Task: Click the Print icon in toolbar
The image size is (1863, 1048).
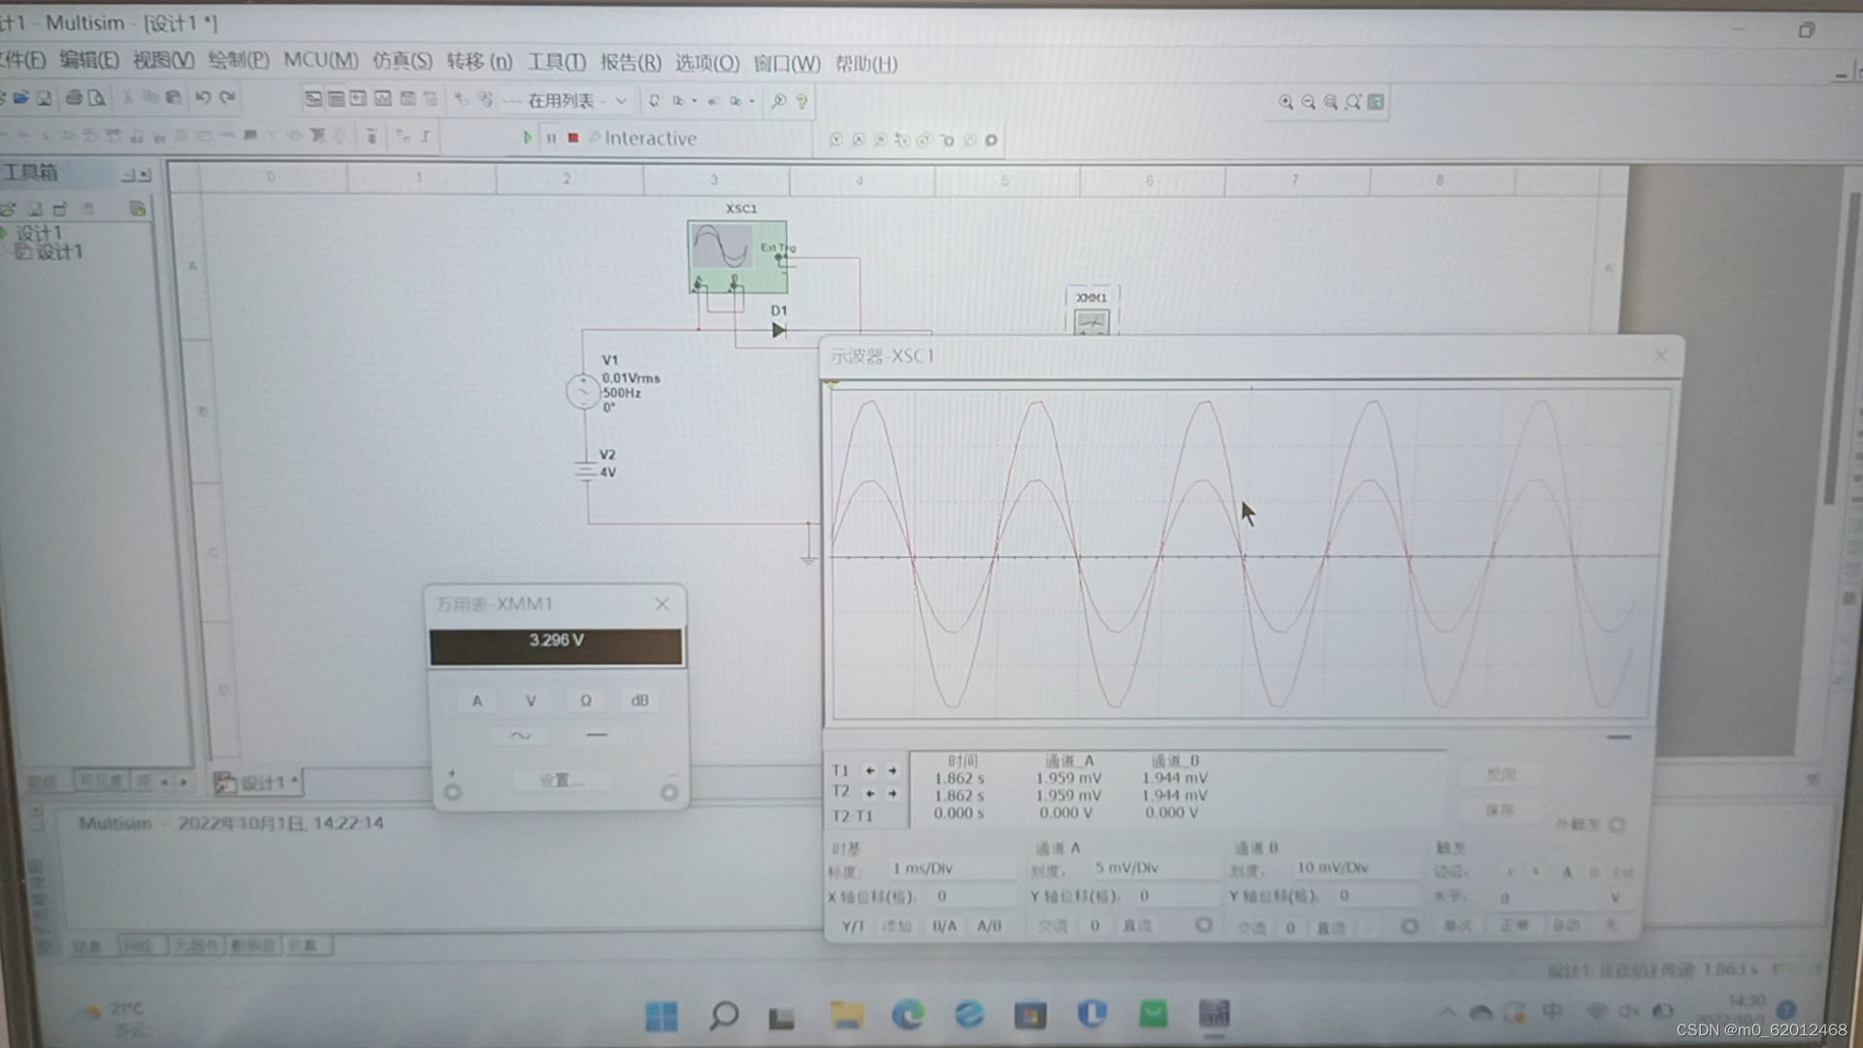Action: [74, 98]
